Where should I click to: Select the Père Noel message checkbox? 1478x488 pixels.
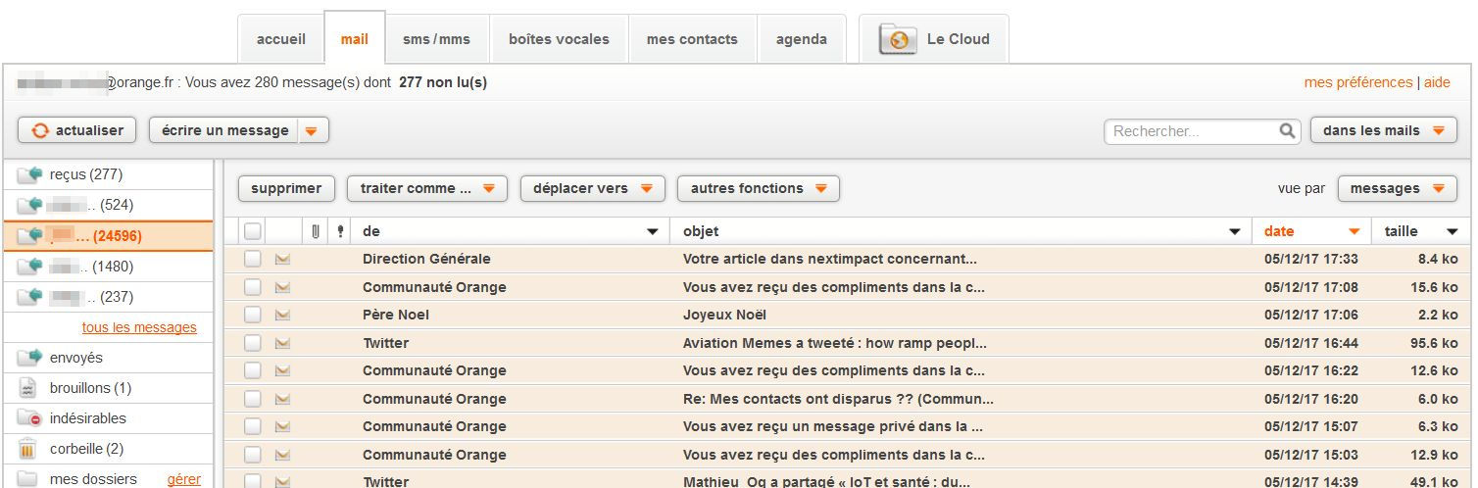pos(253,315)
